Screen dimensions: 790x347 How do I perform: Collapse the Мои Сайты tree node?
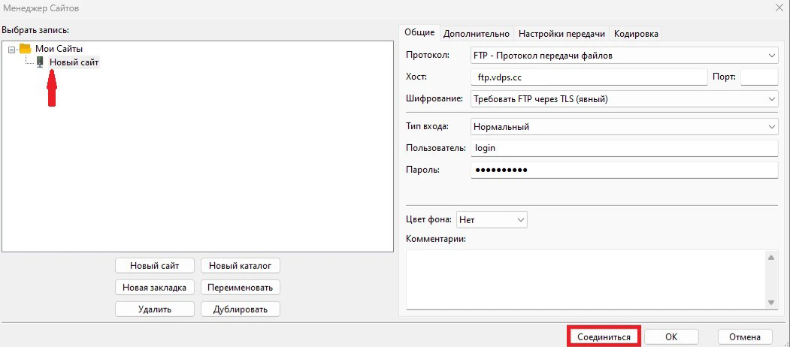(11, 49)
